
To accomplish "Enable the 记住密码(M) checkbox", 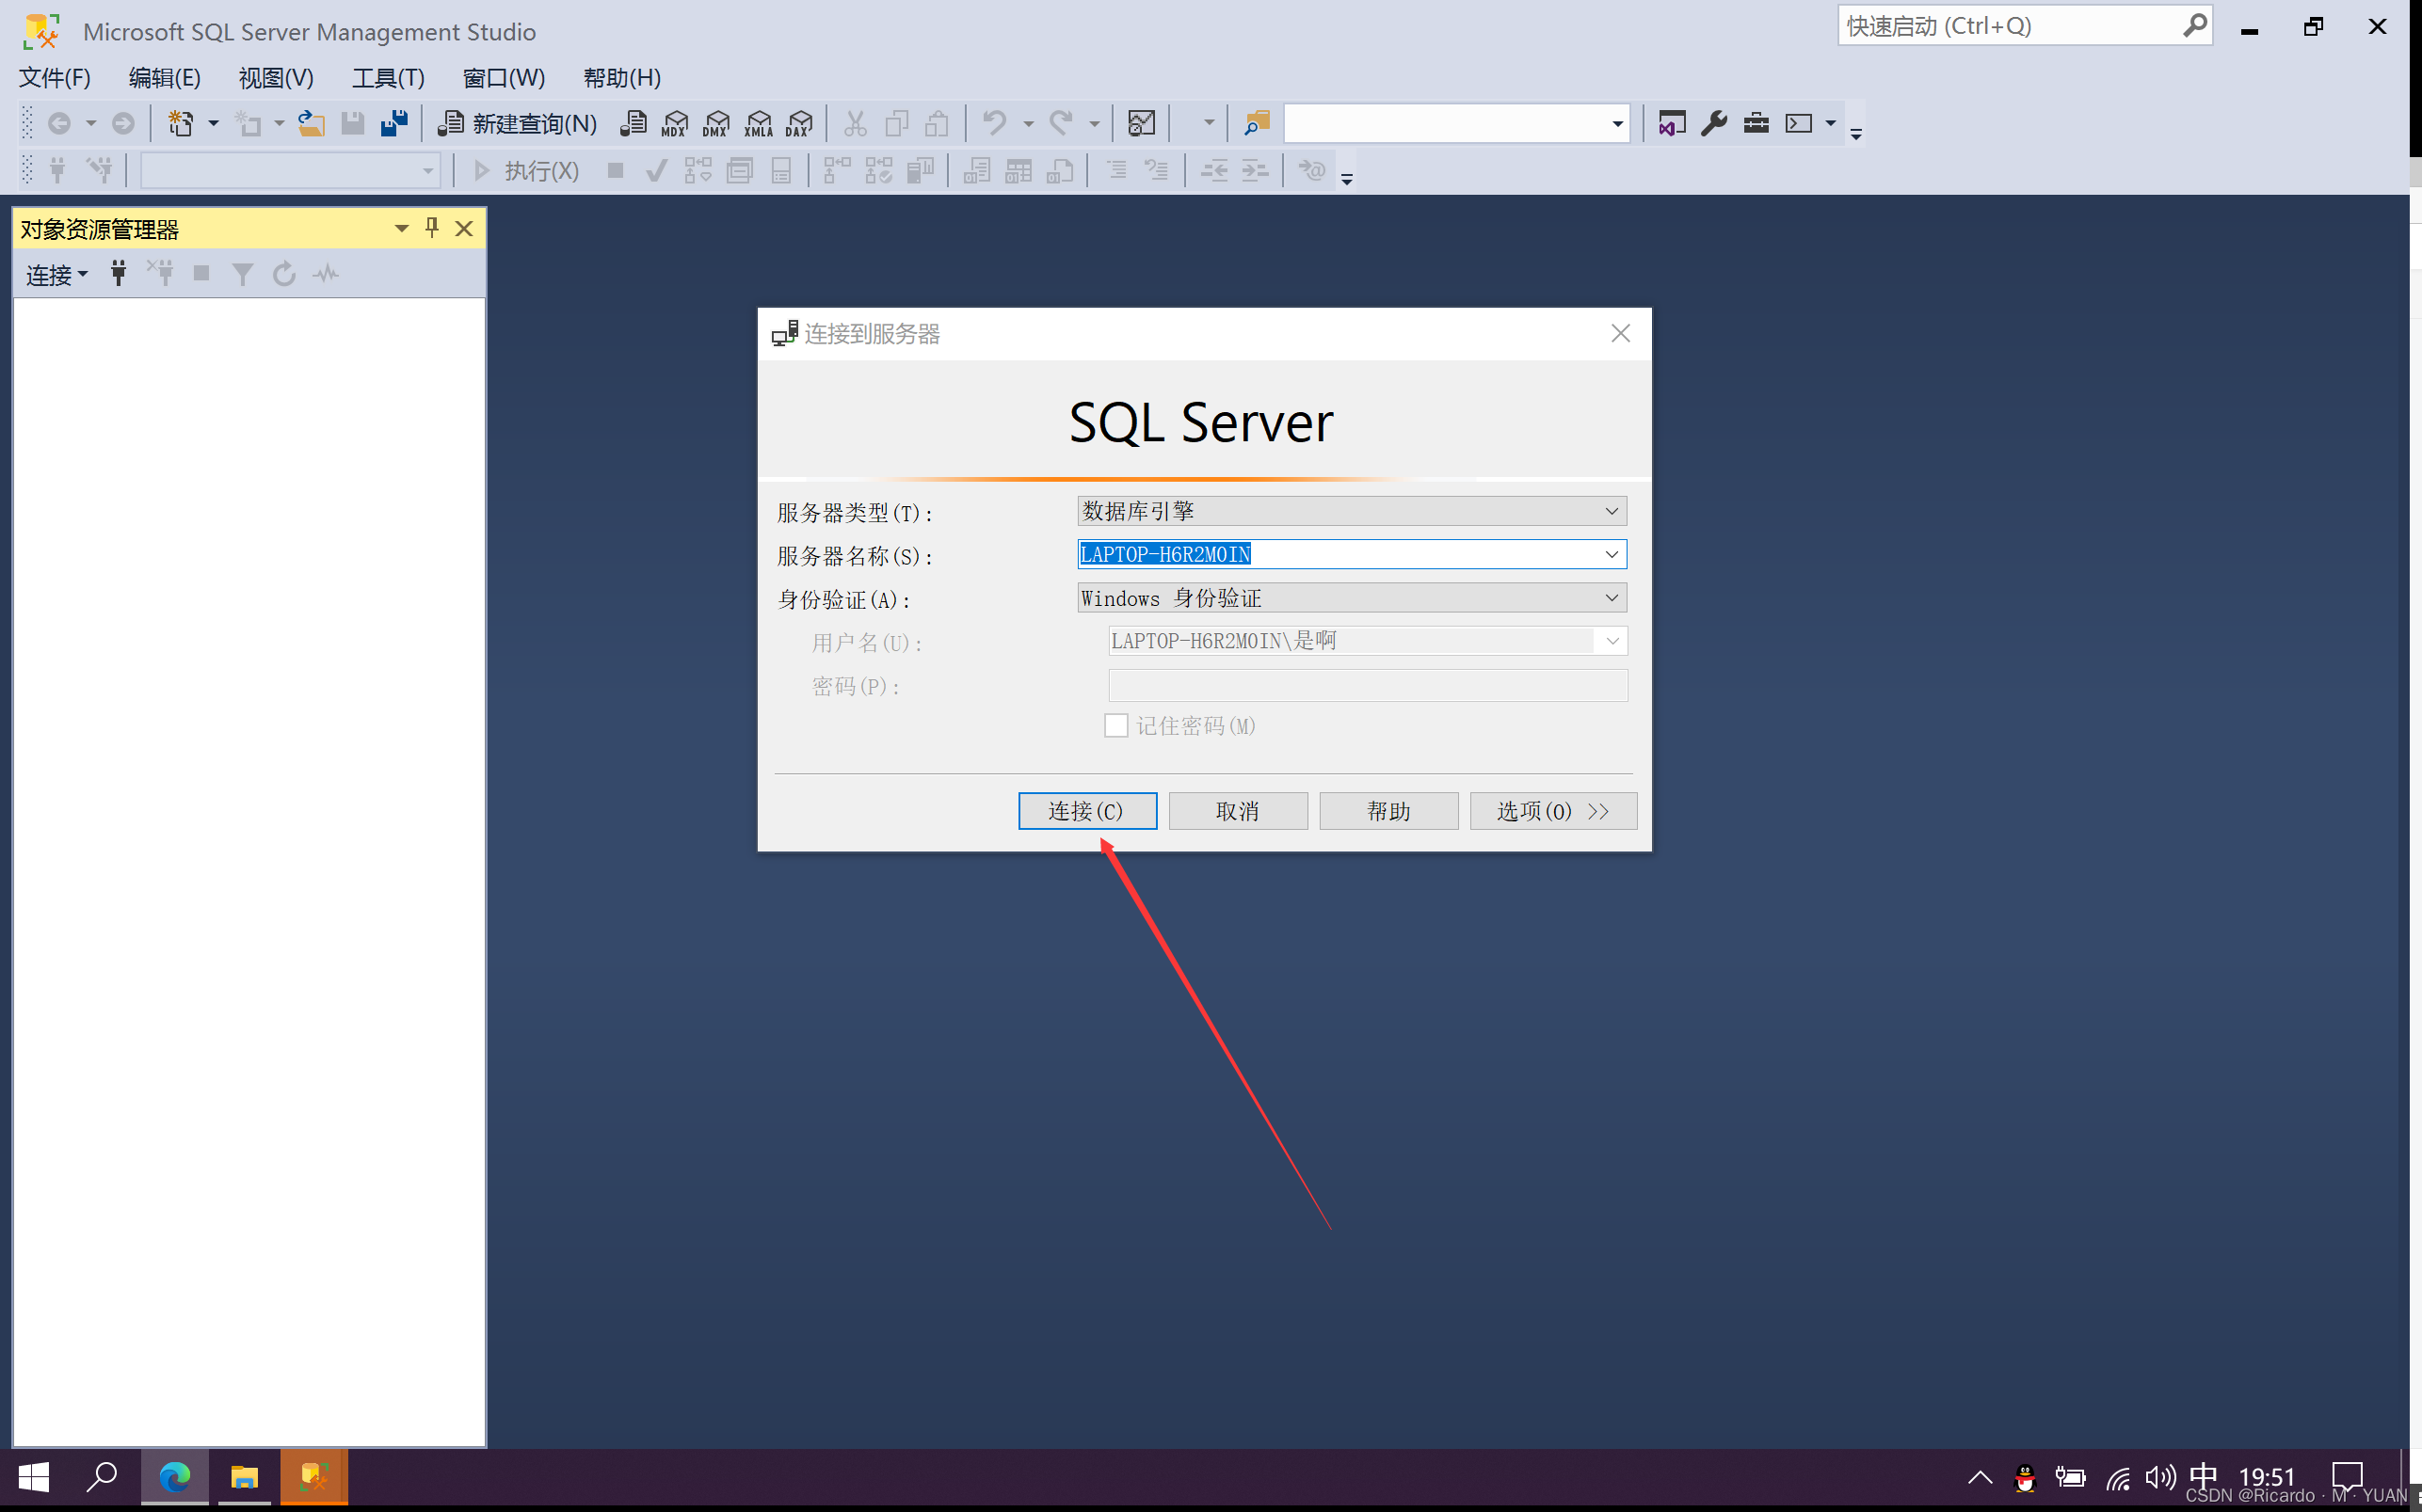I will click(1115, 725).
